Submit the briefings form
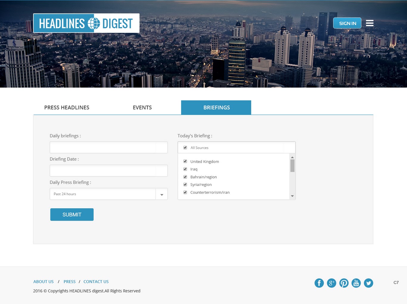The height and width of the screenshot is (304, 407). pos(72,215)
